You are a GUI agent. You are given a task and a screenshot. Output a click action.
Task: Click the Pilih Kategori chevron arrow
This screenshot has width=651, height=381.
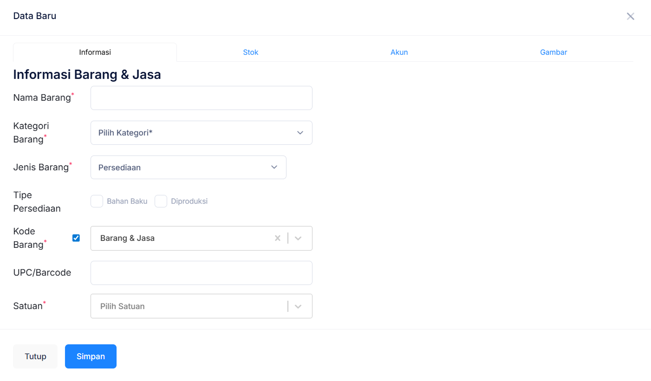click(300, 133)
